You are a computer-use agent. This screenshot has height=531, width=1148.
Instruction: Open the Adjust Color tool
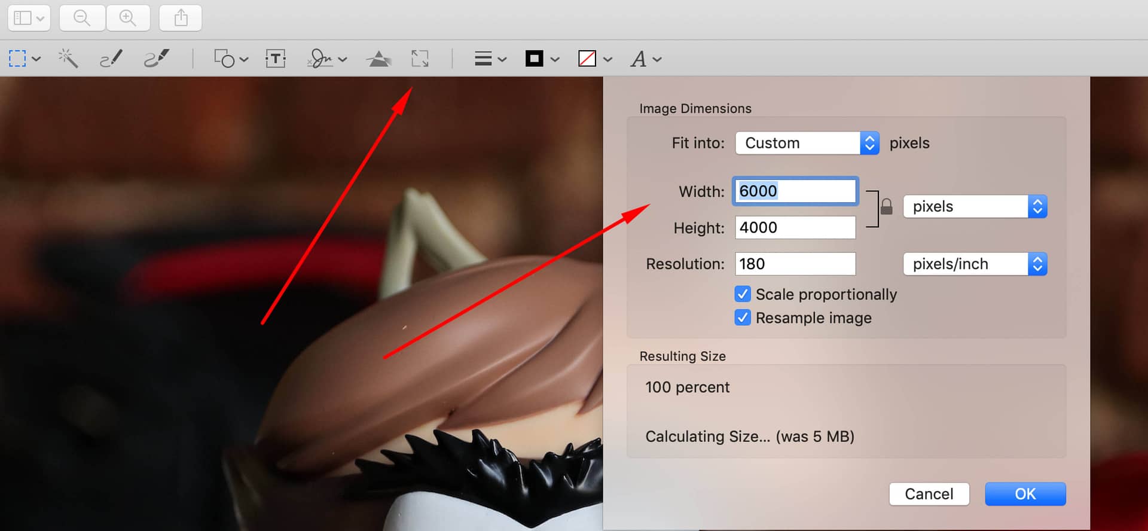tap(378, 59)
